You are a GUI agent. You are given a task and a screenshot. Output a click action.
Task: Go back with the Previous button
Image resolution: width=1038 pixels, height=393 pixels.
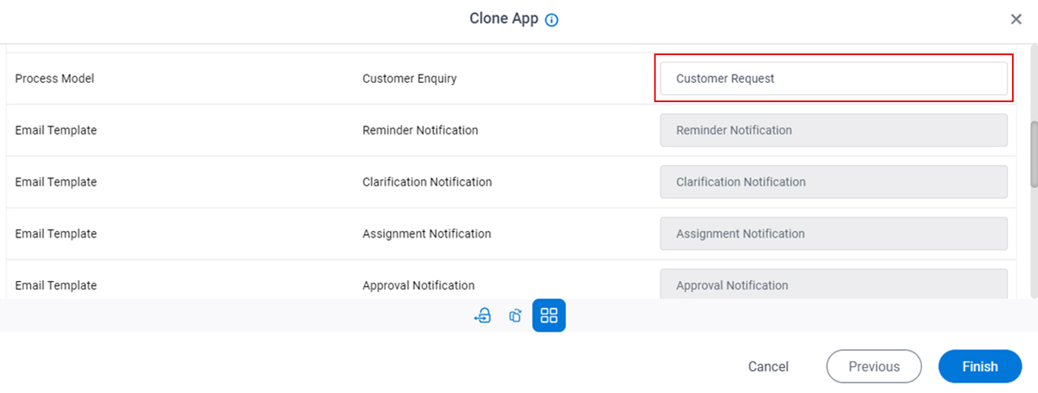pos(874,366)
